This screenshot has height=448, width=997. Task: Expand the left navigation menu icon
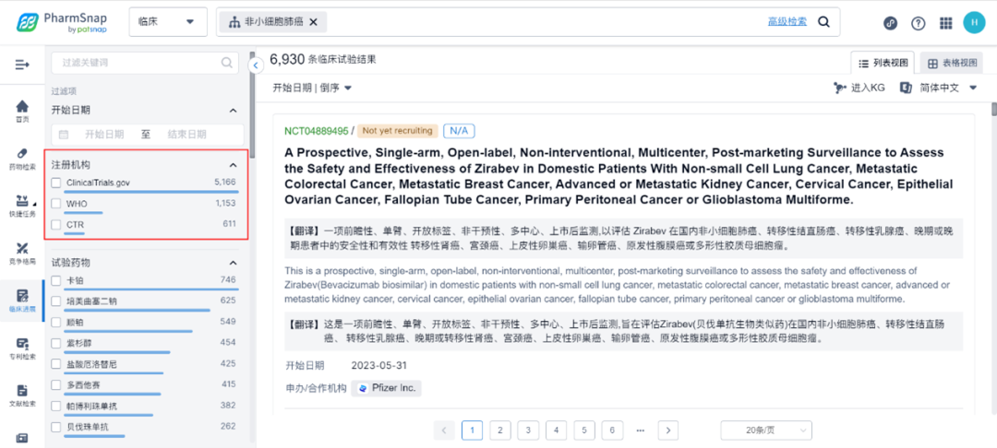click(x=22, y=64)
